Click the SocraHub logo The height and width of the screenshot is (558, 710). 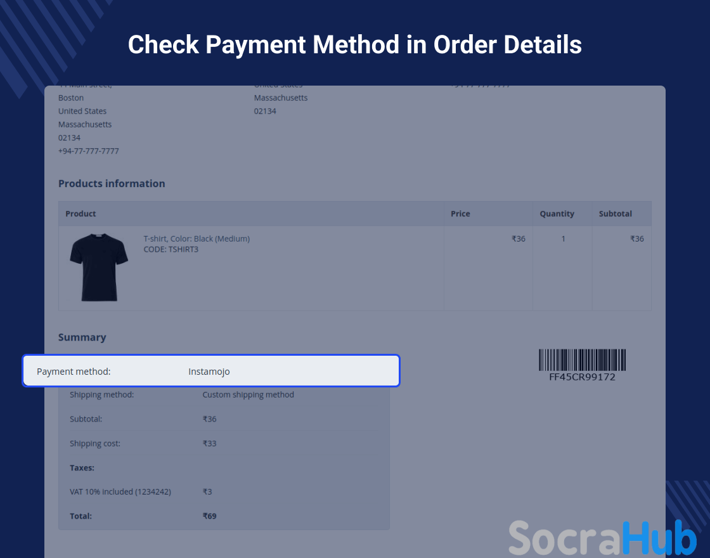pos(602,538)
